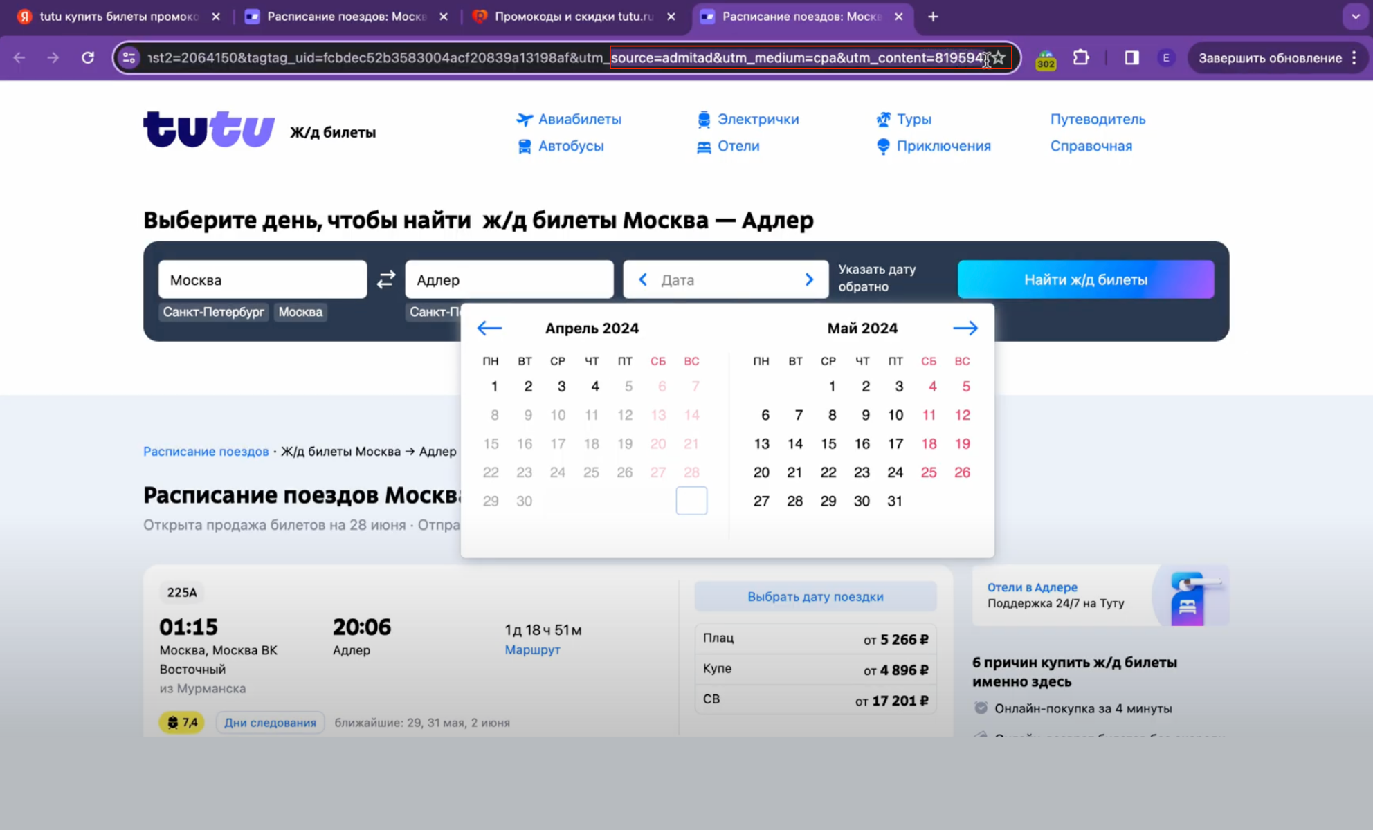Click the Москва departure input field
The height and width of the screenshot is (830, 1373).
click(262, 279)
